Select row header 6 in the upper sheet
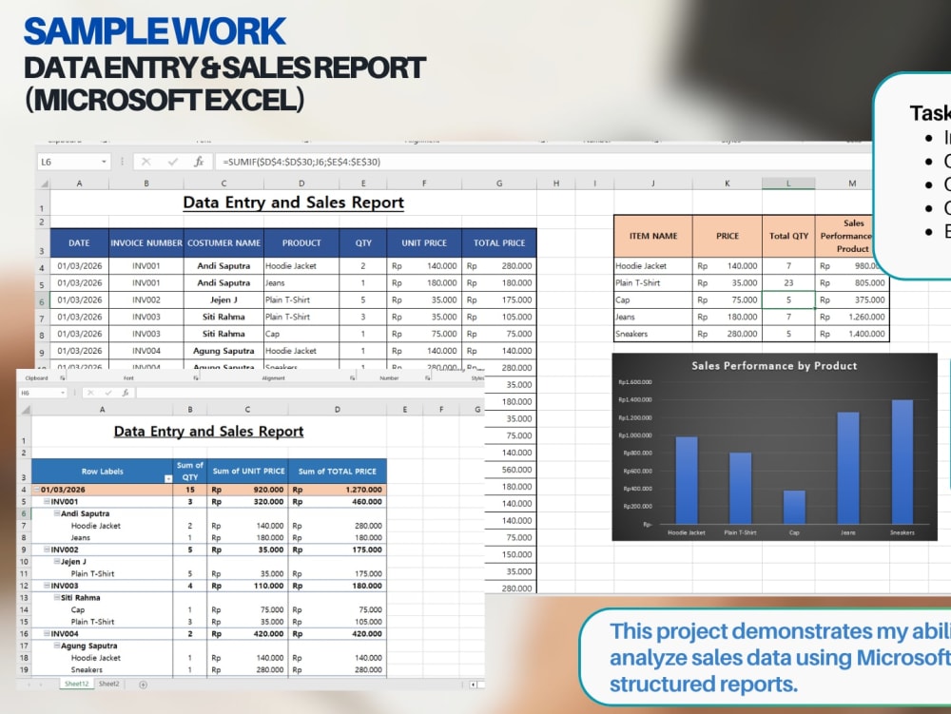This screenshot has width=951, height=714. 42,301
